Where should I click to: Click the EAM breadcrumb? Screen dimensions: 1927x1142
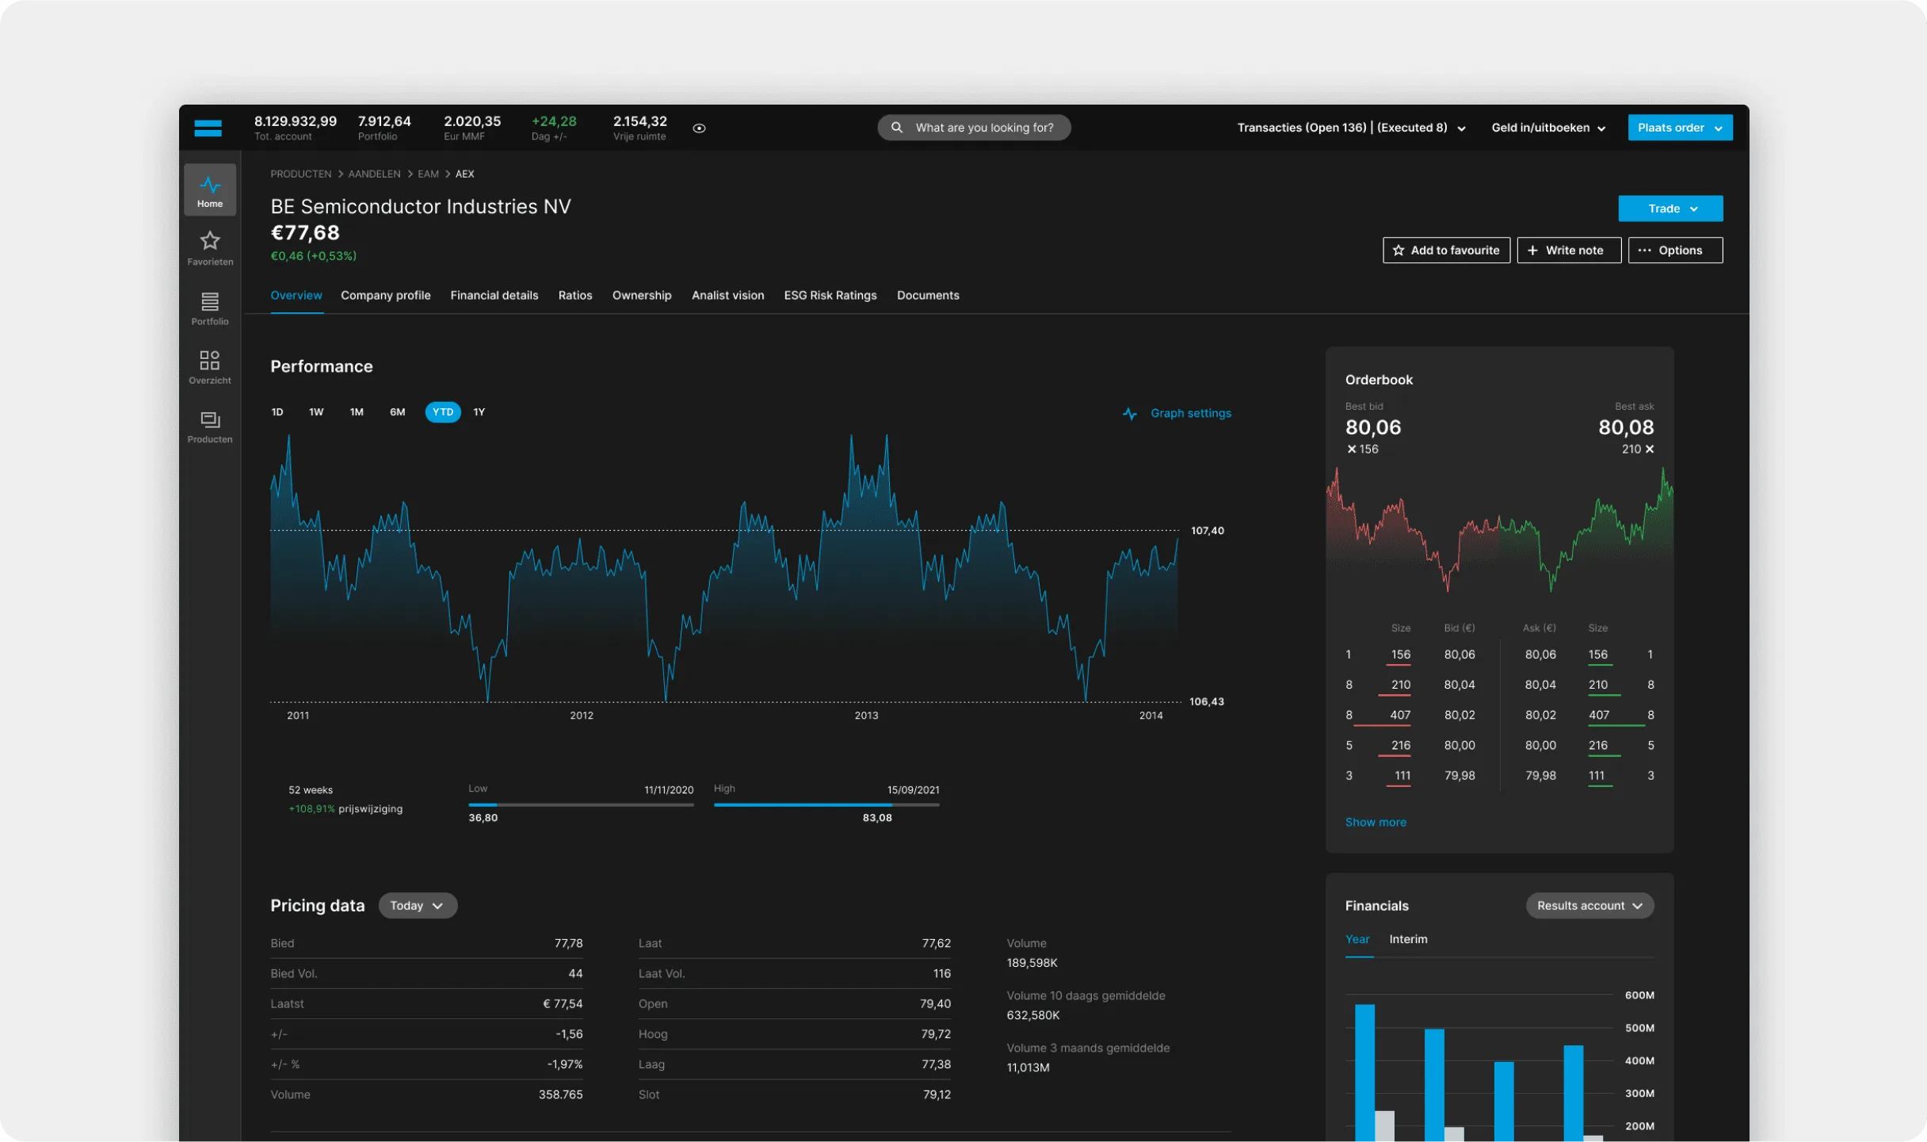click(428, 174)
